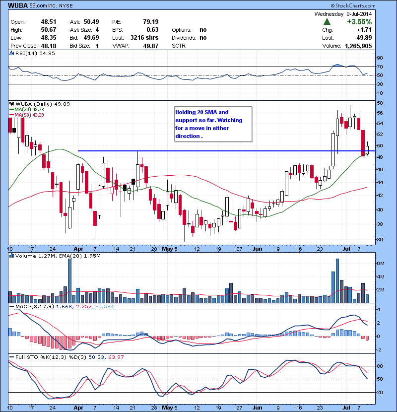Click the 58.com Inc. NYSE company name
Image resolution: width=397 pixels, height=412 pixels.
[51, 5]
